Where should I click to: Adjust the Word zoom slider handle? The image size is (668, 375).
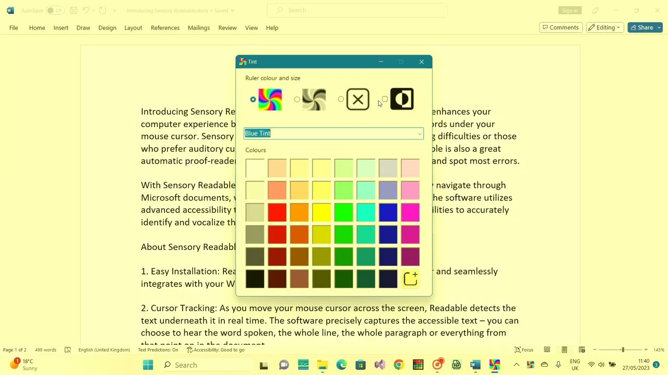click(623, 349)
